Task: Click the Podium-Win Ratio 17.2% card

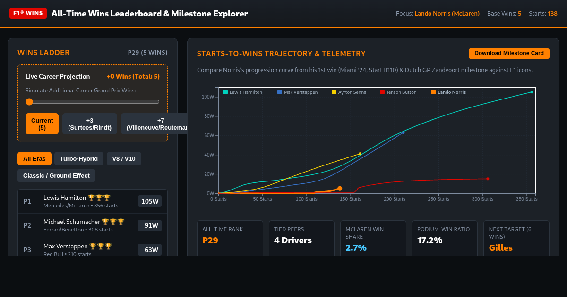Action: [x=445, y=238]
